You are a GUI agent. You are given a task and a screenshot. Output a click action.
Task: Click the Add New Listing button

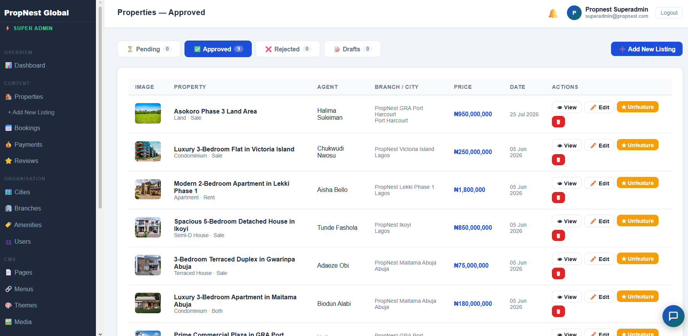(647, 49)
